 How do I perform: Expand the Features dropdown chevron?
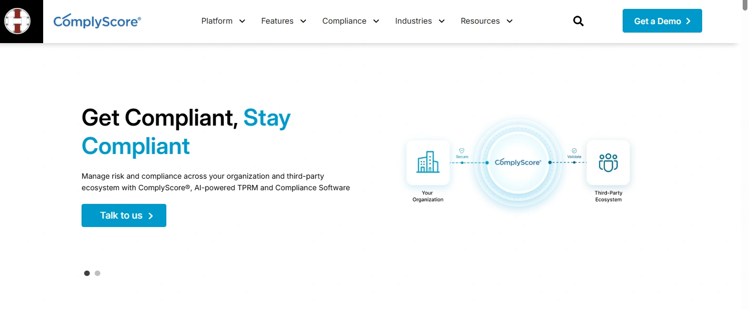click(x=303, y=21)
